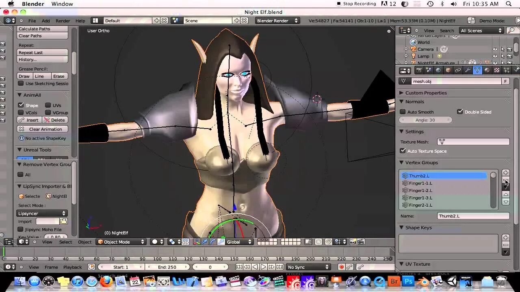
Task: Select the rotate manipulator arc icon
Action: tap(213, 242)
